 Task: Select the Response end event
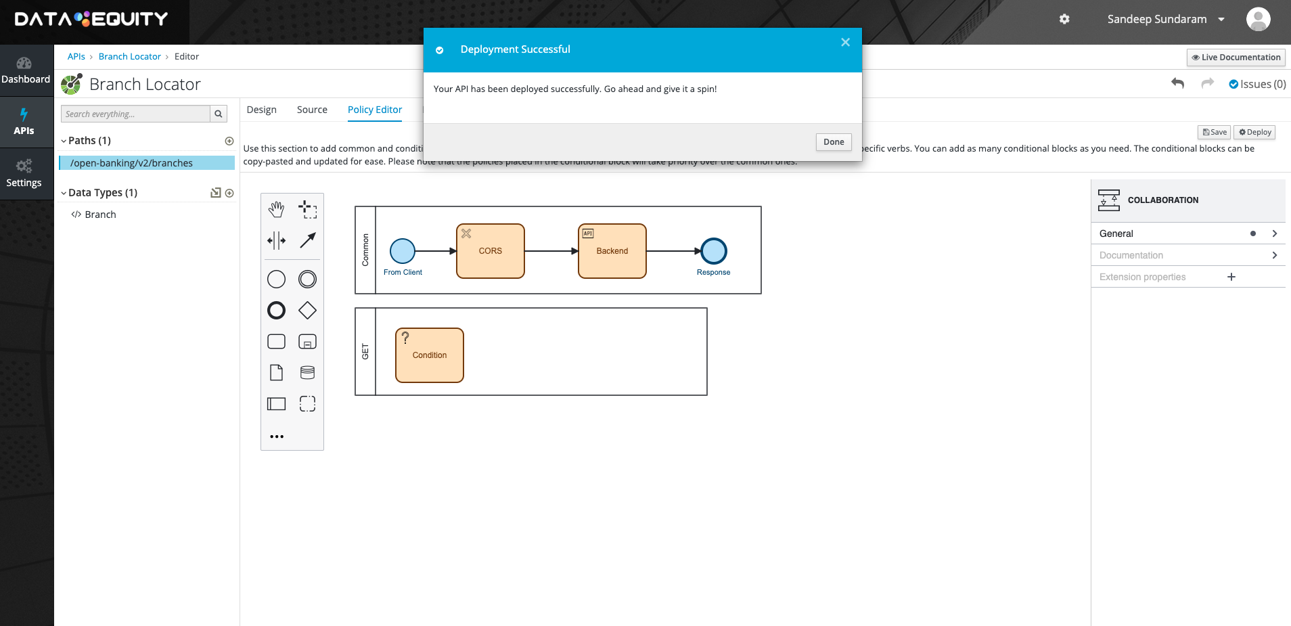coord(714,251)
